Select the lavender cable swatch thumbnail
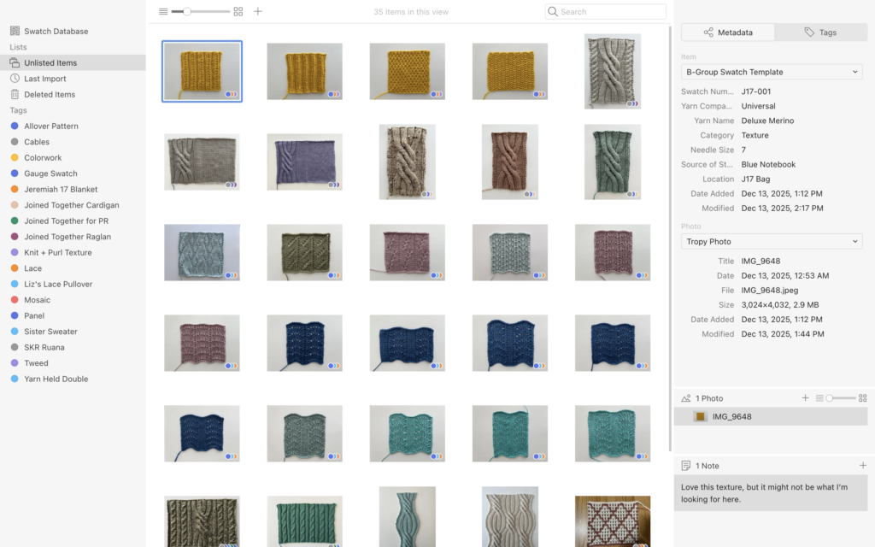This screenshot has width=875, height=547. [x=304, y=161]
